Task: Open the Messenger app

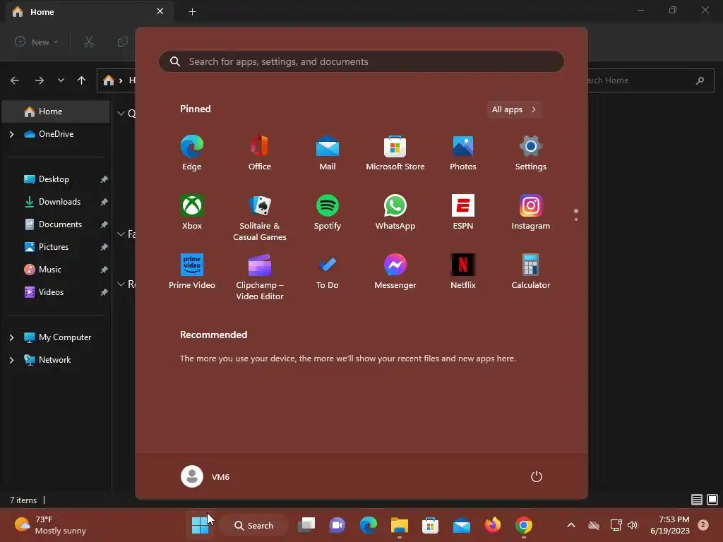Action: [x=395, y=272]
